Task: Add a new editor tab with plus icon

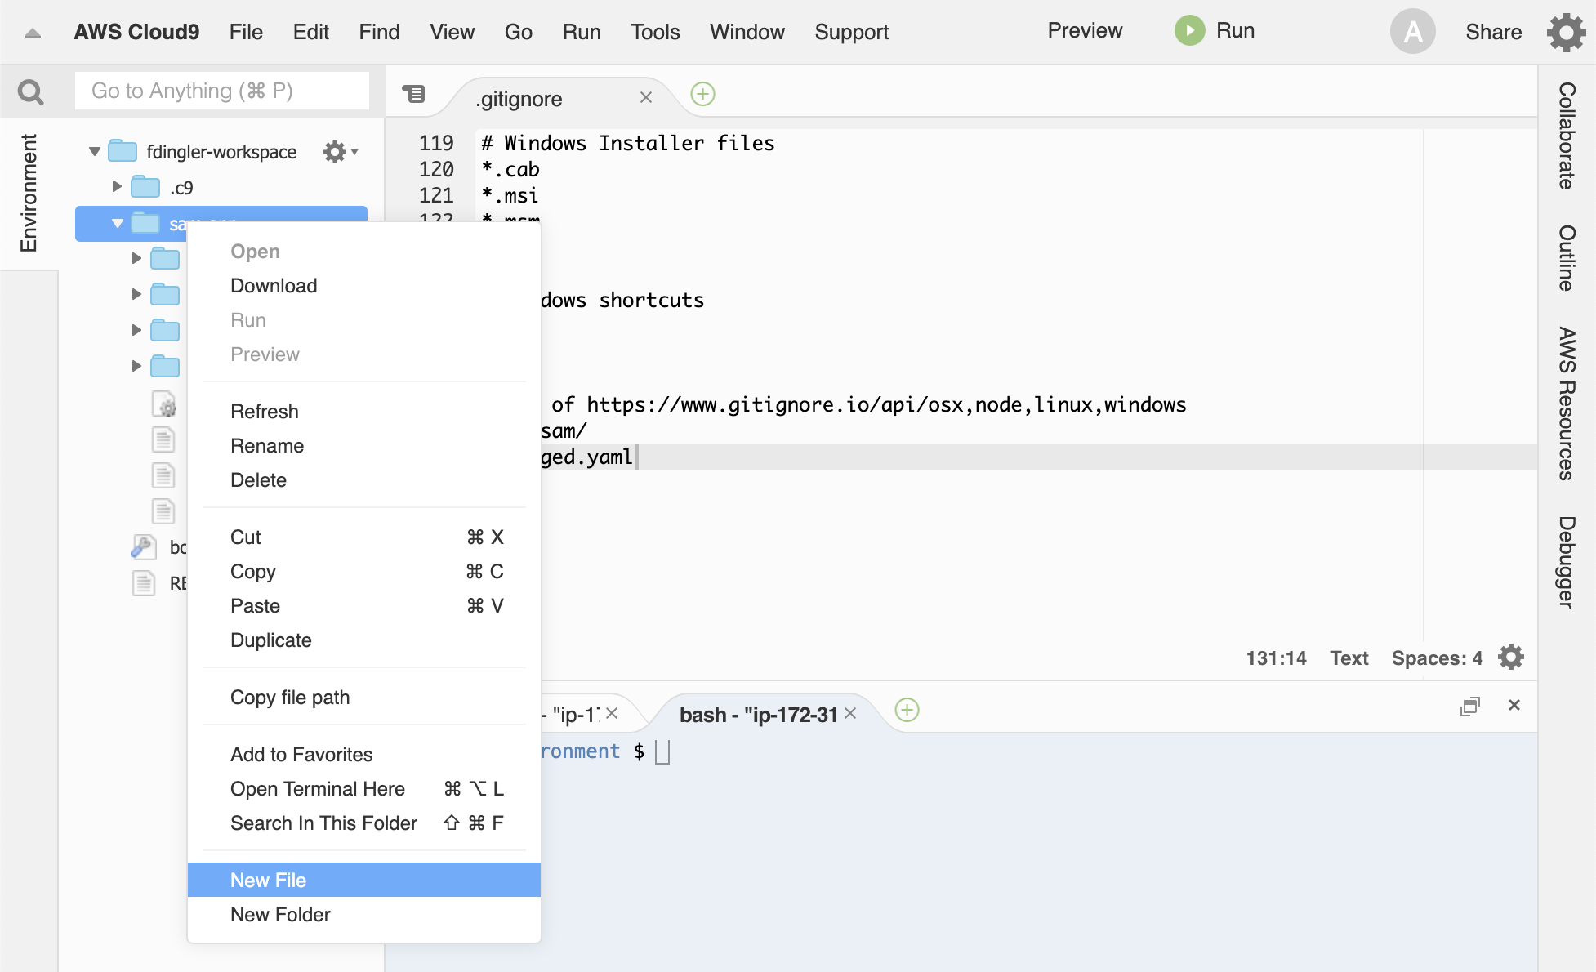Action: pos(702,94)
